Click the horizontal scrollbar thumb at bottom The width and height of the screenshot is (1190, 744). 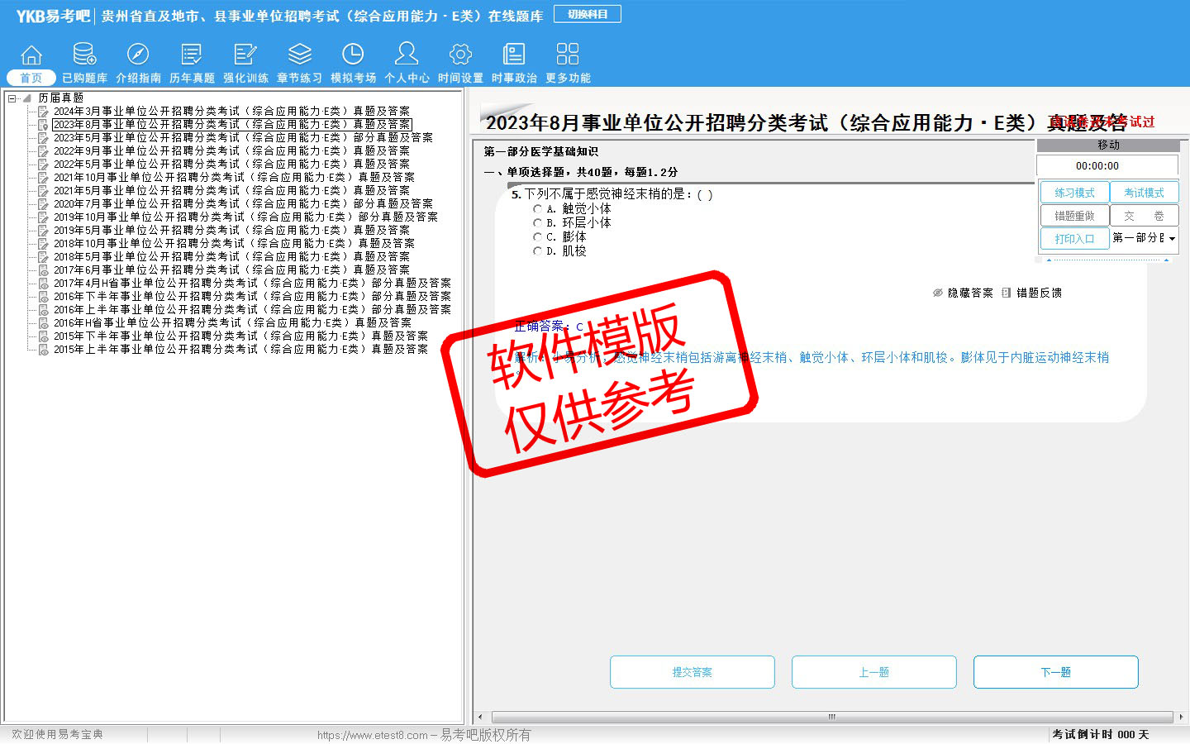pyautogui.click(x=831, y=717)
